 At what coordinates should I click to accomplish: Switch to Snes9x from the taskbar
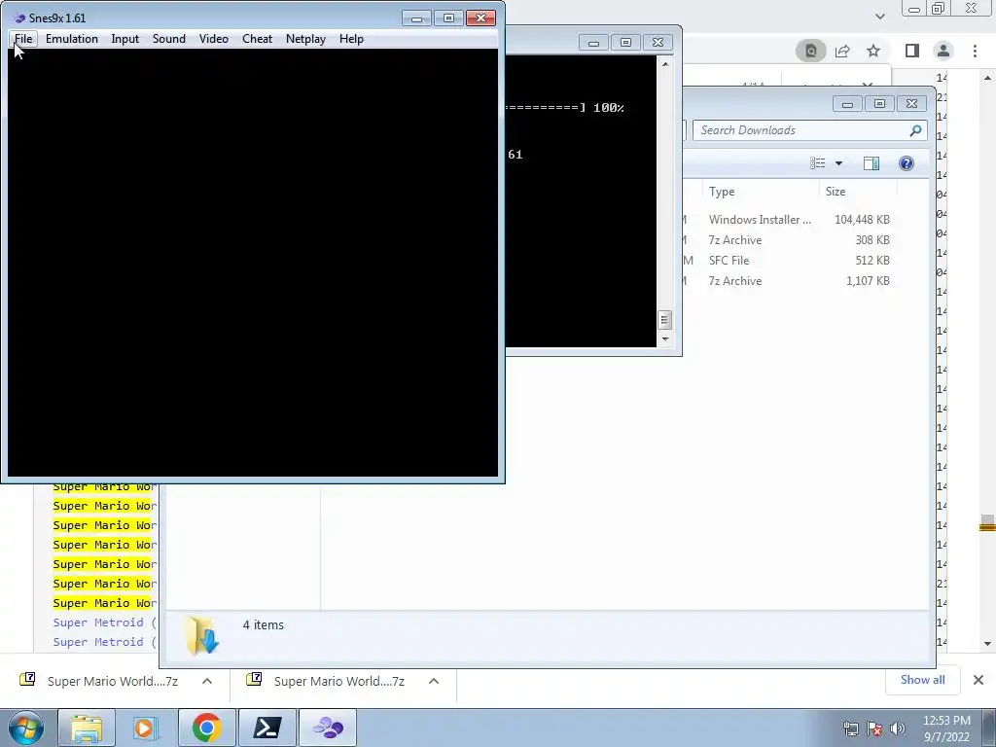coord(328,728)
